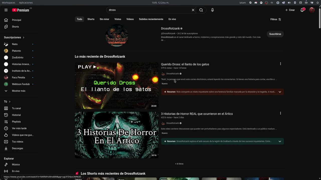
Task: Open the Filtros panel
Action: (276, 19)
